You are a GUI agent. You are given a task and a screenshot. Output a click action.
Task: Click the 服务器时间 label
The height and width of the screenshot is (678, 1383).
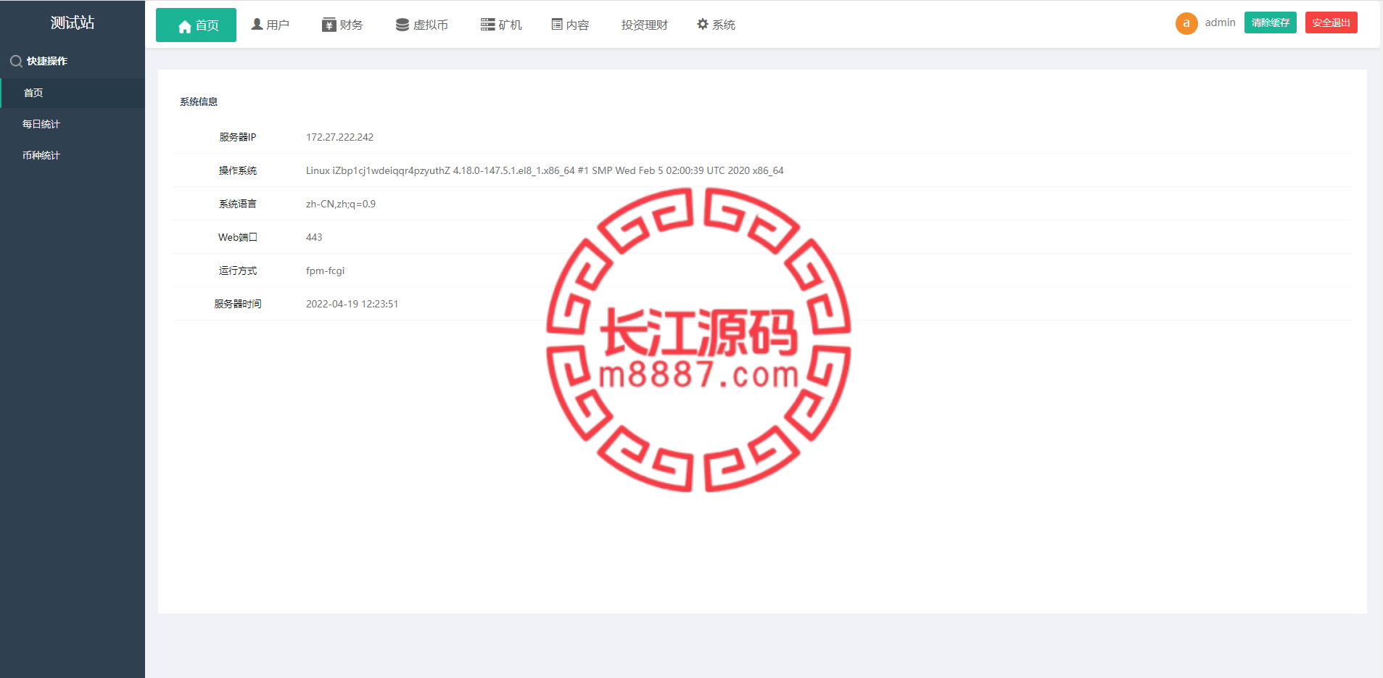click(238, 304)
